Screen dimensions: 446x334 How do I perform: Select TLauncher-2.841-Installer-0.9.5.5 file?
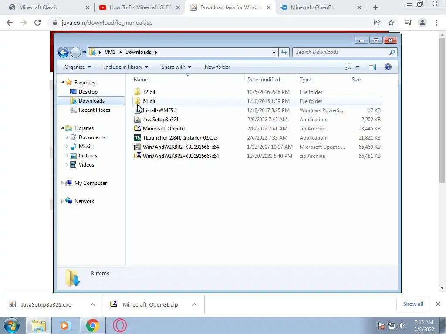pyautogui.click(x=257, y=138)
